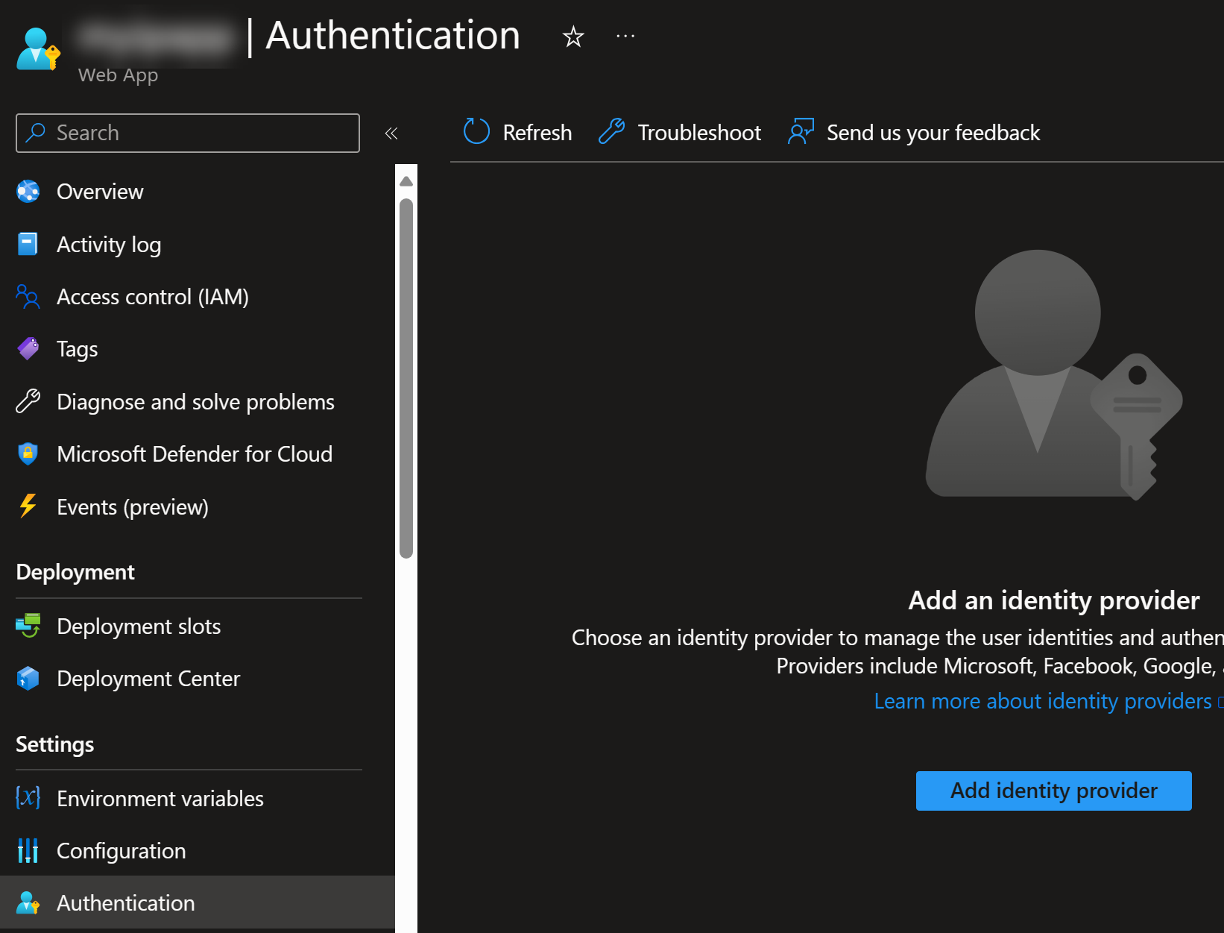Collapse the sidebar with double chevron
1224x933 pixels.
pos(391,133)
